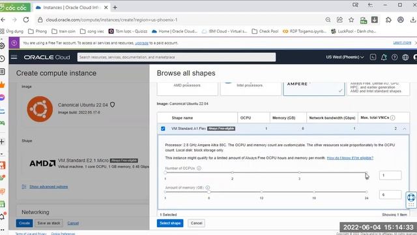Set memory slider to the 12 mark

click(261, 192)
